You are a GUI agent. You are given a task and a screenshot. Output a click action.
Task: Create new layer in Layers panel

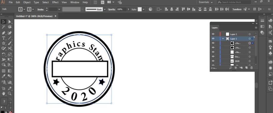(x=246, y=68)
